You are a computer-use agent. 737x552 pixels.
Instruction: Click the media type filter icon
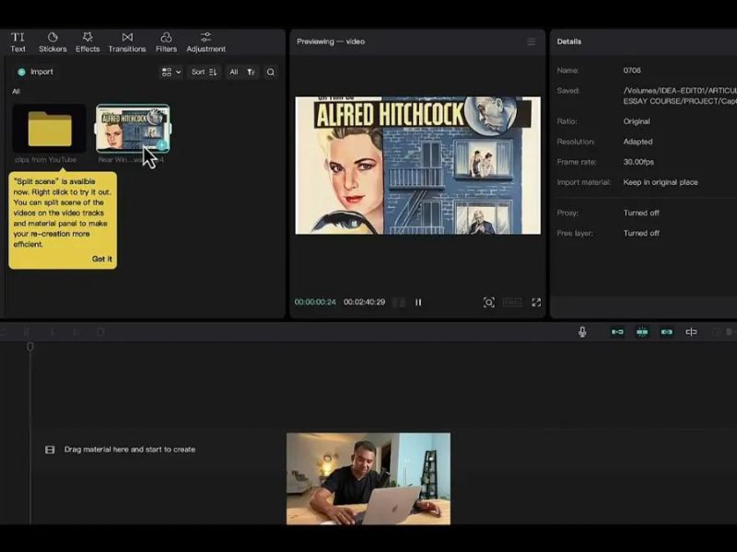(x=251, y=72)
